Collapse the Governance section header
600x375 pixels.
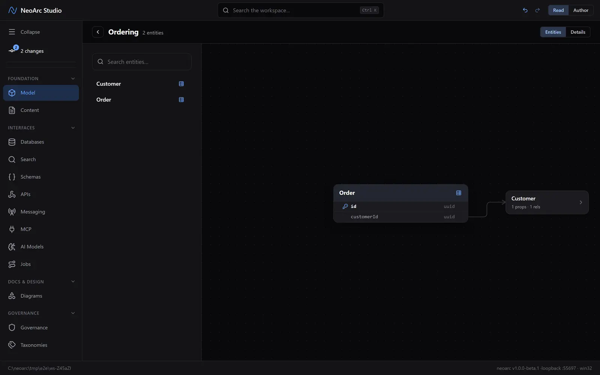pyautogui.click(x=73, y=313)
